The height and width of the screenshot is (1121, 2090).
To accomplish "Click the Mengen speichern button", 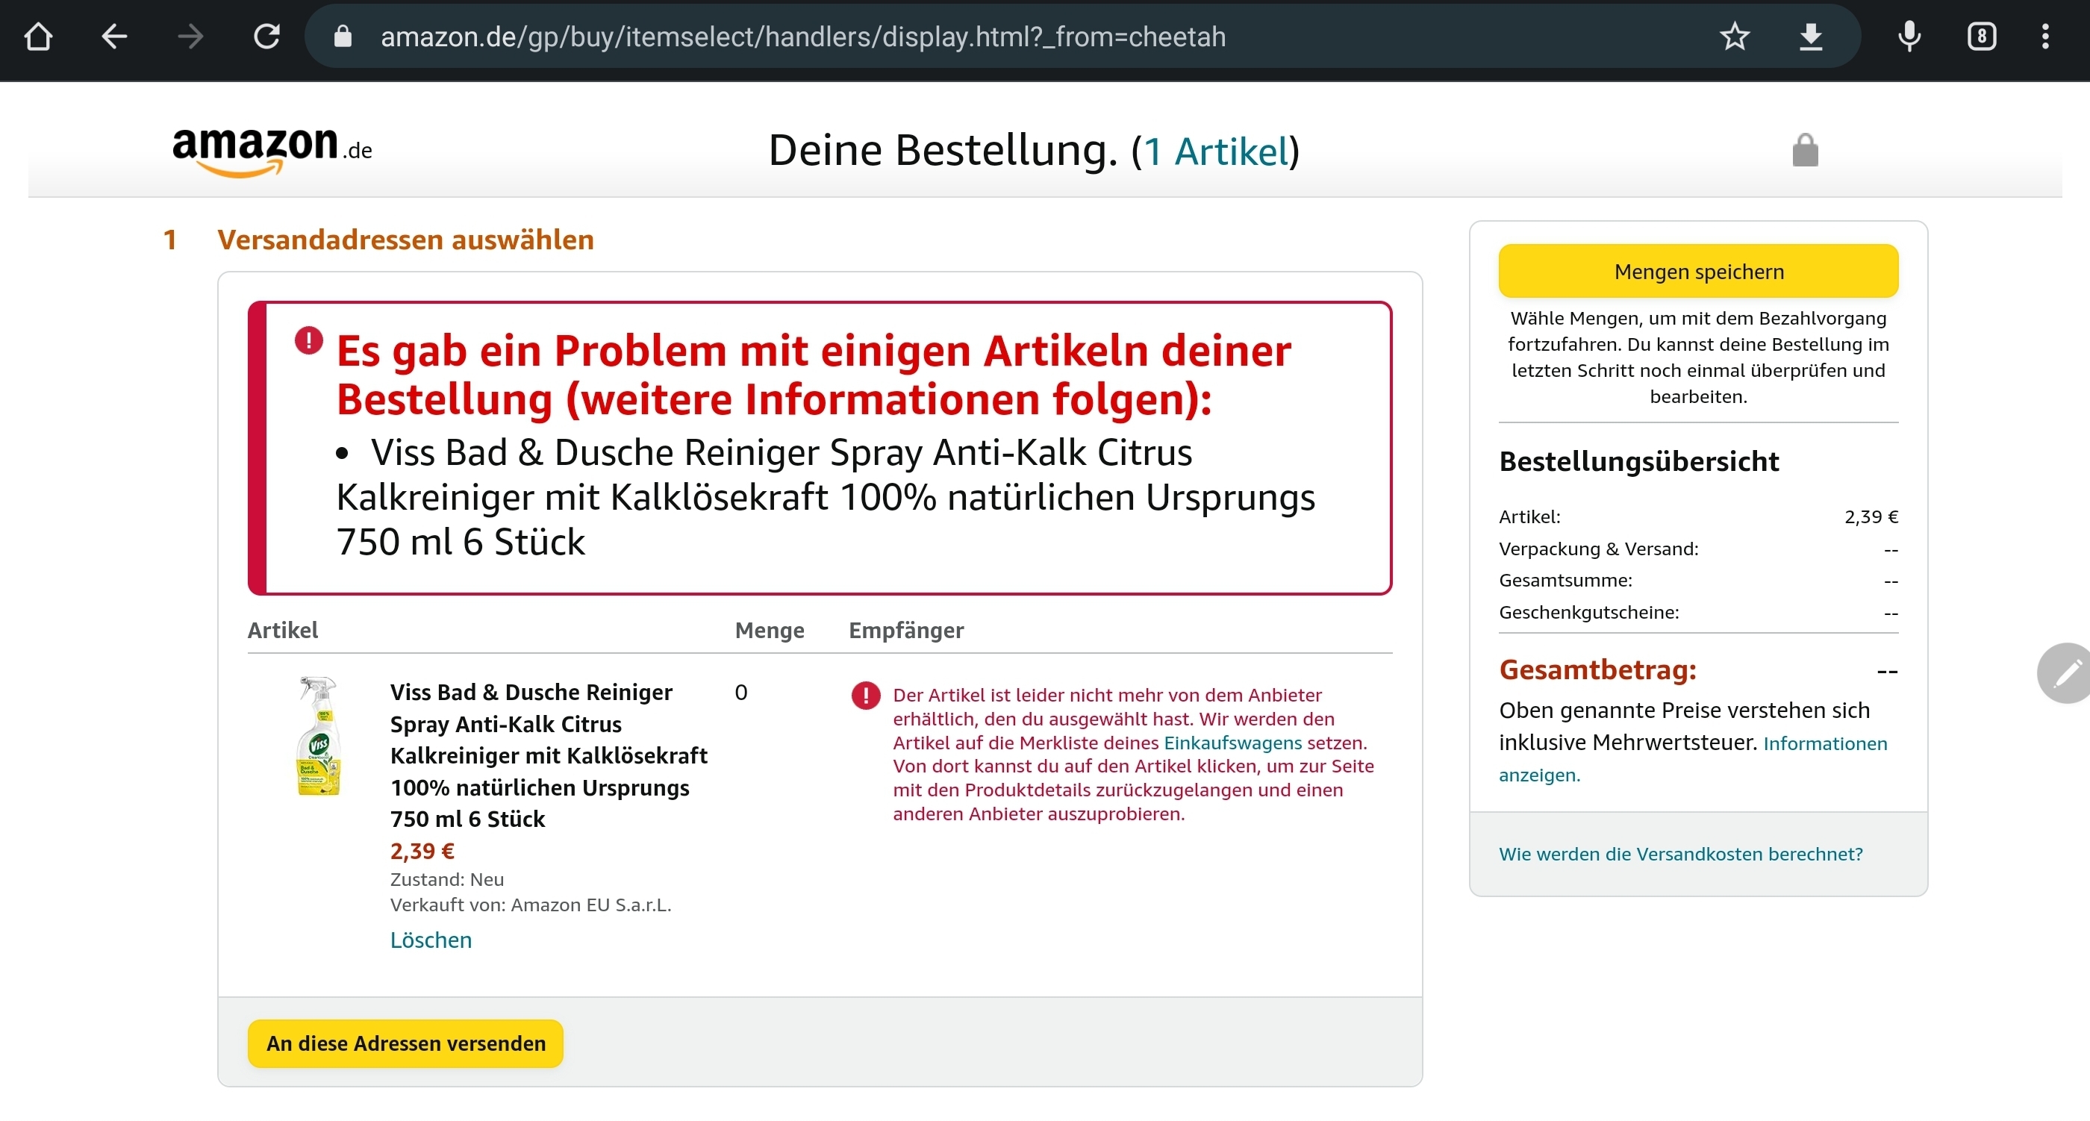I will tap(1698, 272).
